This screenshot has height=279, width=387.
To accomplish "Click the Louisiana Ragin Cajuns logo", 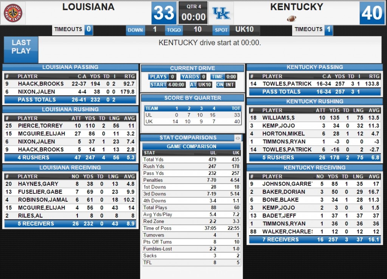I will pos(13,13).
